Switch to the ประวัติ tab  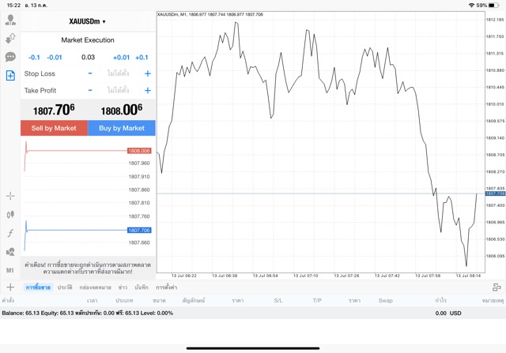point(65,287)
